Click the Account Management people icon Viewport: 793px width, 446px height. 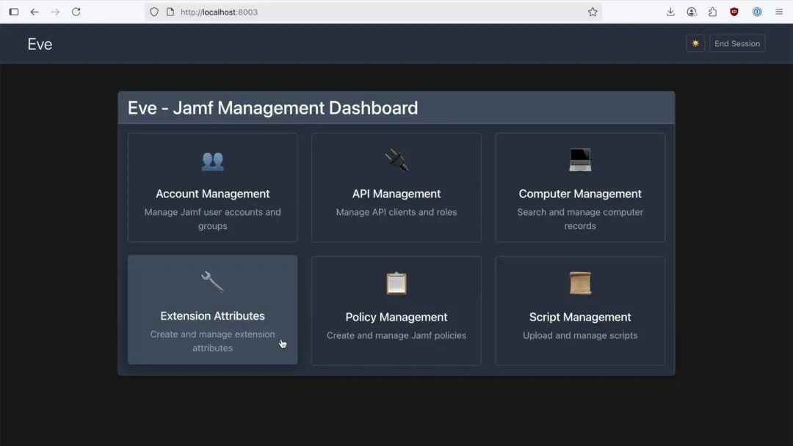click(x=212, y=161)
